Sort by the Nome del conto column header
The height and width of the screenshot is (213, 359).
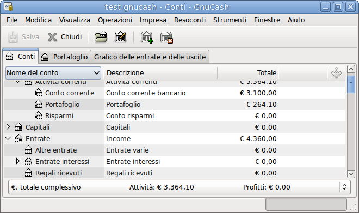coord(53,73)
